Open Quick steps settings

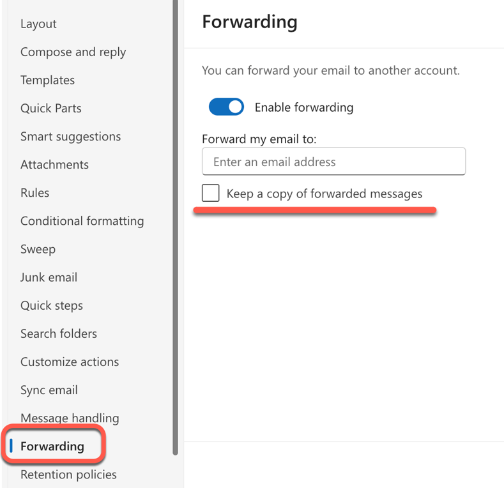coord(51,305)
